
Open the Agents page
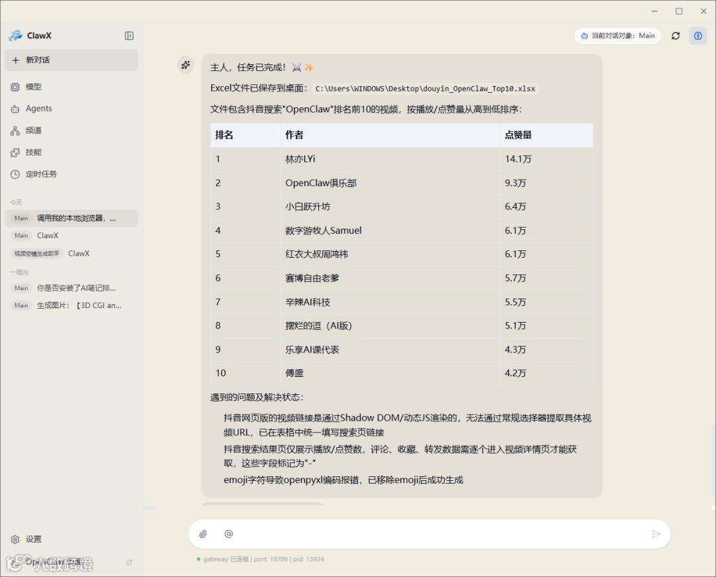point(71,109)
